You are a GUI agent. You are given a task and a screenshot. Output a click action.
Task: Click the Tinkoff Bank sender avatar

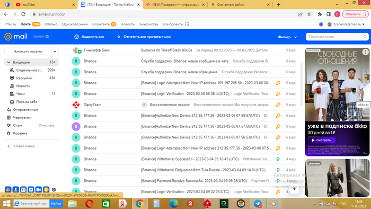coord(76,50)
